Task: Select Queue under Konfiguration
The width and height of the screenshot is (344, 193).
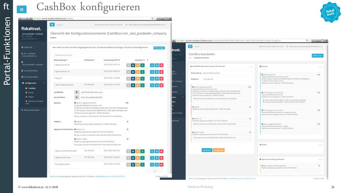Action: [x=30, y=92]
